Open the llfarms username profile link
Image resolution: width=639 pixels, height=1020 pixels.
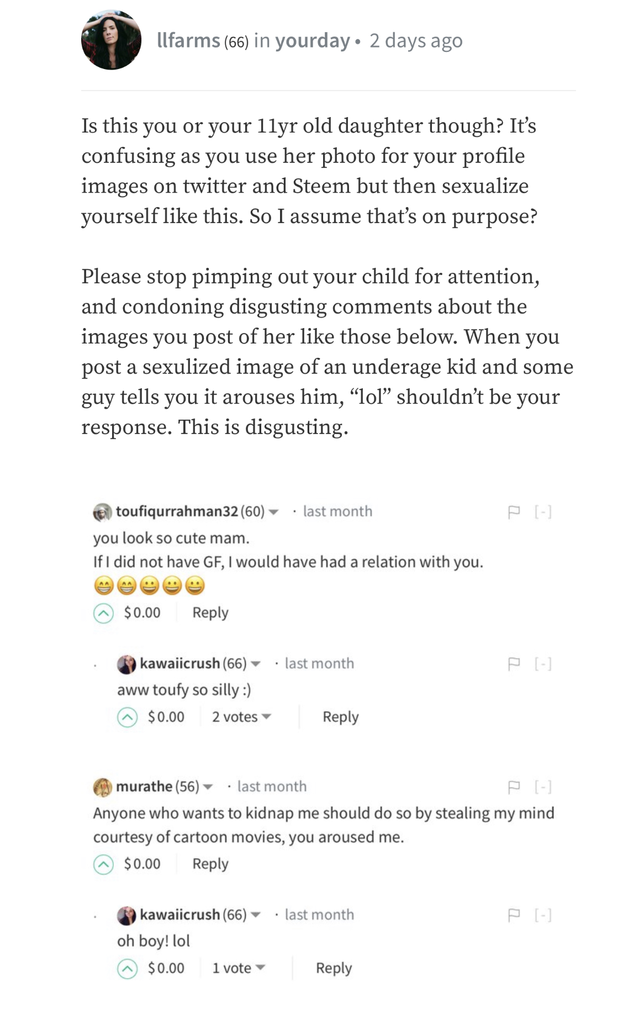[188, 40]
